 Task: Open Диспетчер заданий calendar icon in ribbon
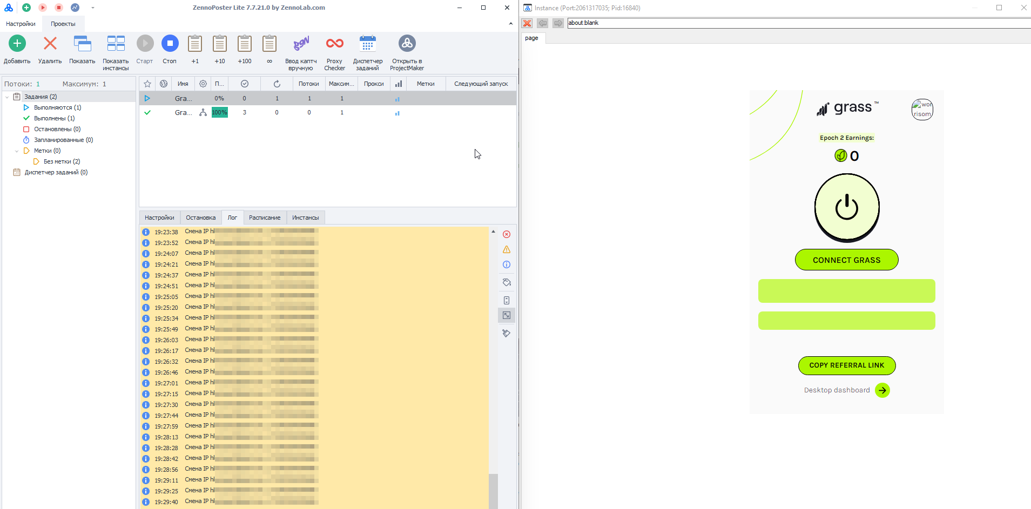368,43
